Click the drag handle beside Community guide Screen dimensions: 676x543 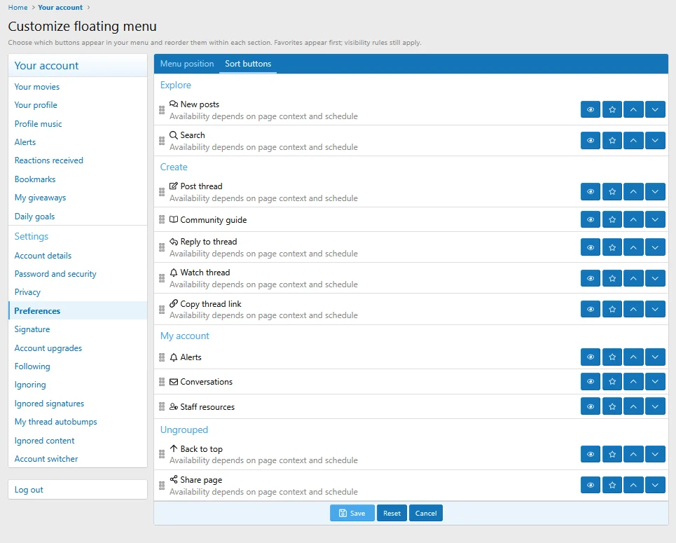[162, 219]
